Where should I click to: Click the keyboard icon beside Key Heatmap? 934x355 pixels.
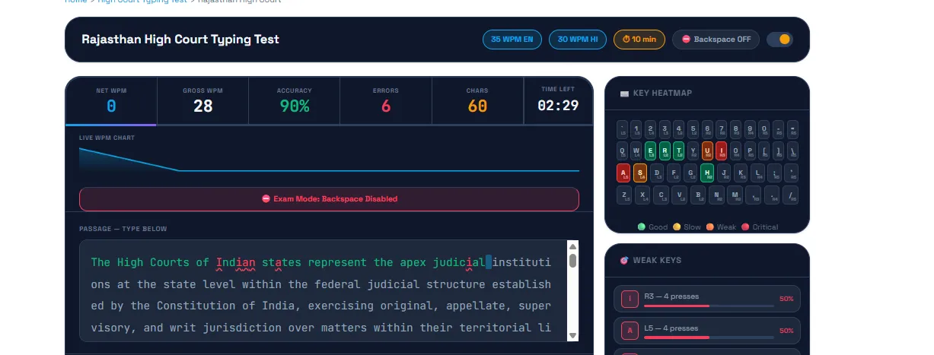[624, 94]
